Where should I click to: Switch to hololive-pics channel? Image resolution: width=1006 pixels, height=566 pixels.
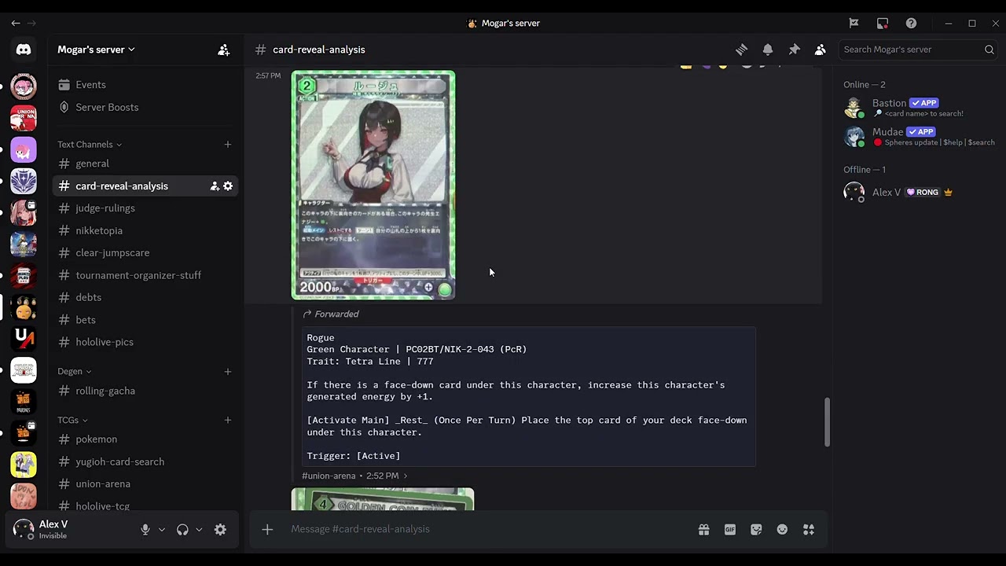point(145,342)
